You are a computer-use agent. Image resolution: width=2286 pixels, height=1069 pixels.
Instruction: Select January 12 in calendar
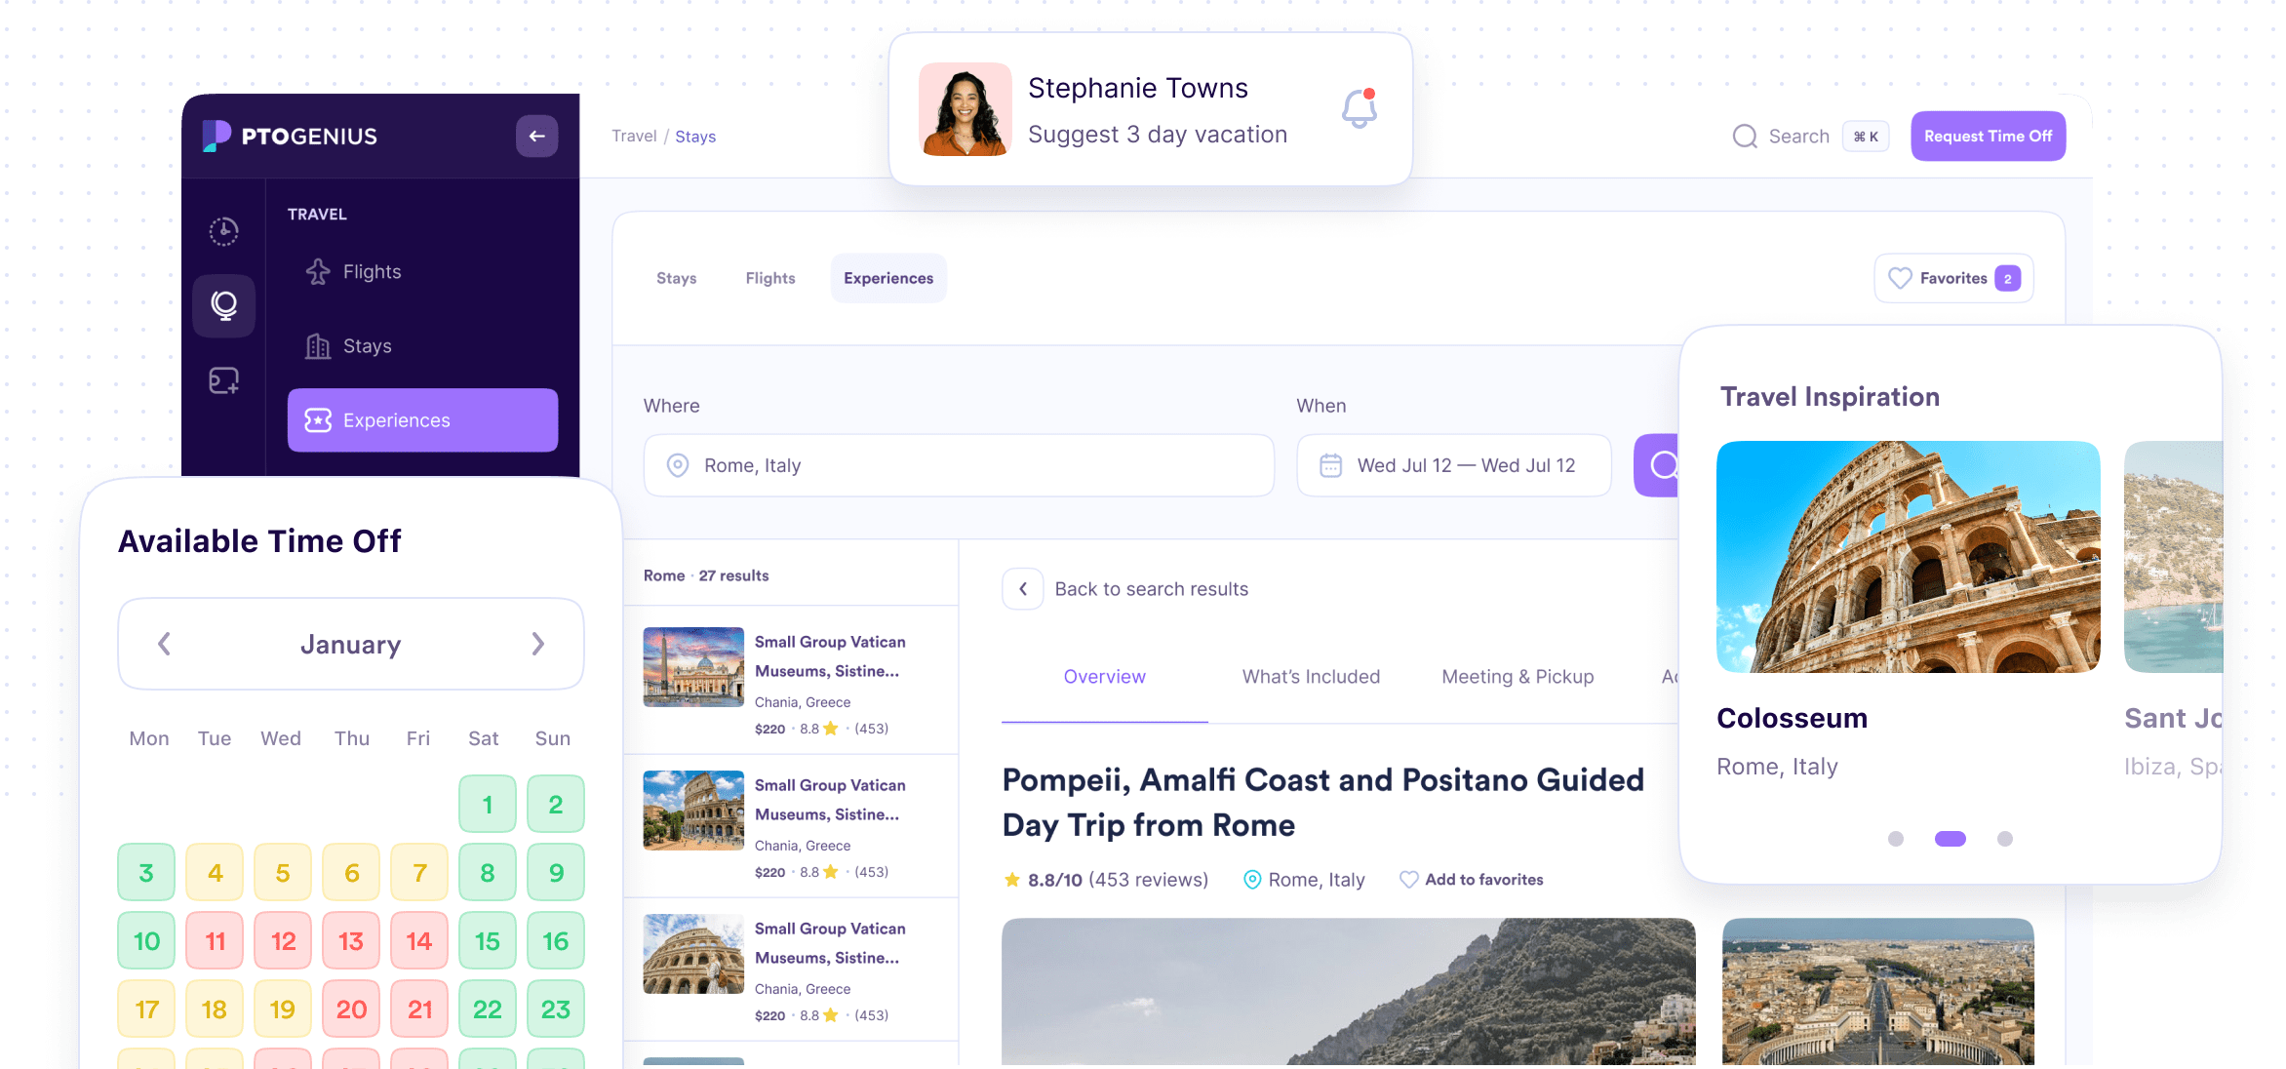click(283, 940)
